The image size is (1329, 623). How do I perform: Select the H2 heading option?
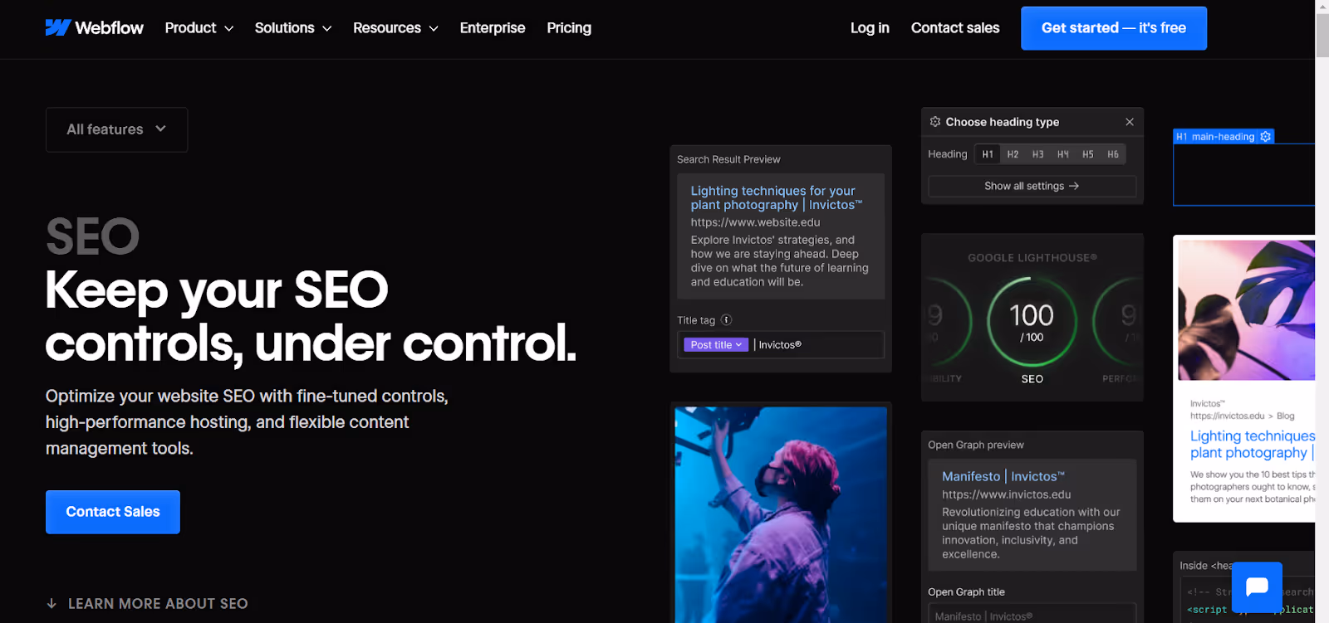pyautogui.click(x=1013, y=154)
